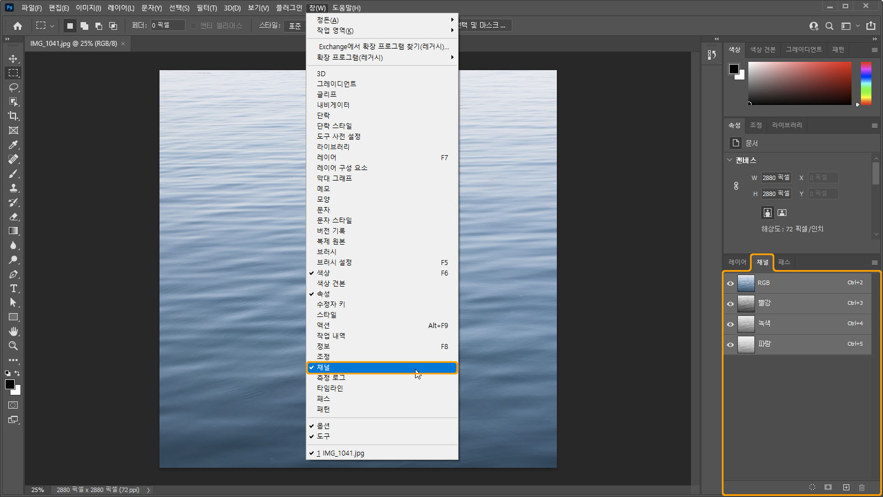Click the Home icon in options bar

18,26
